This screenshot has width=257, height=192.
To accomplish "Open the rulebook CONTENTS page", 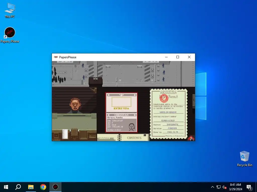I will [135, 138].
